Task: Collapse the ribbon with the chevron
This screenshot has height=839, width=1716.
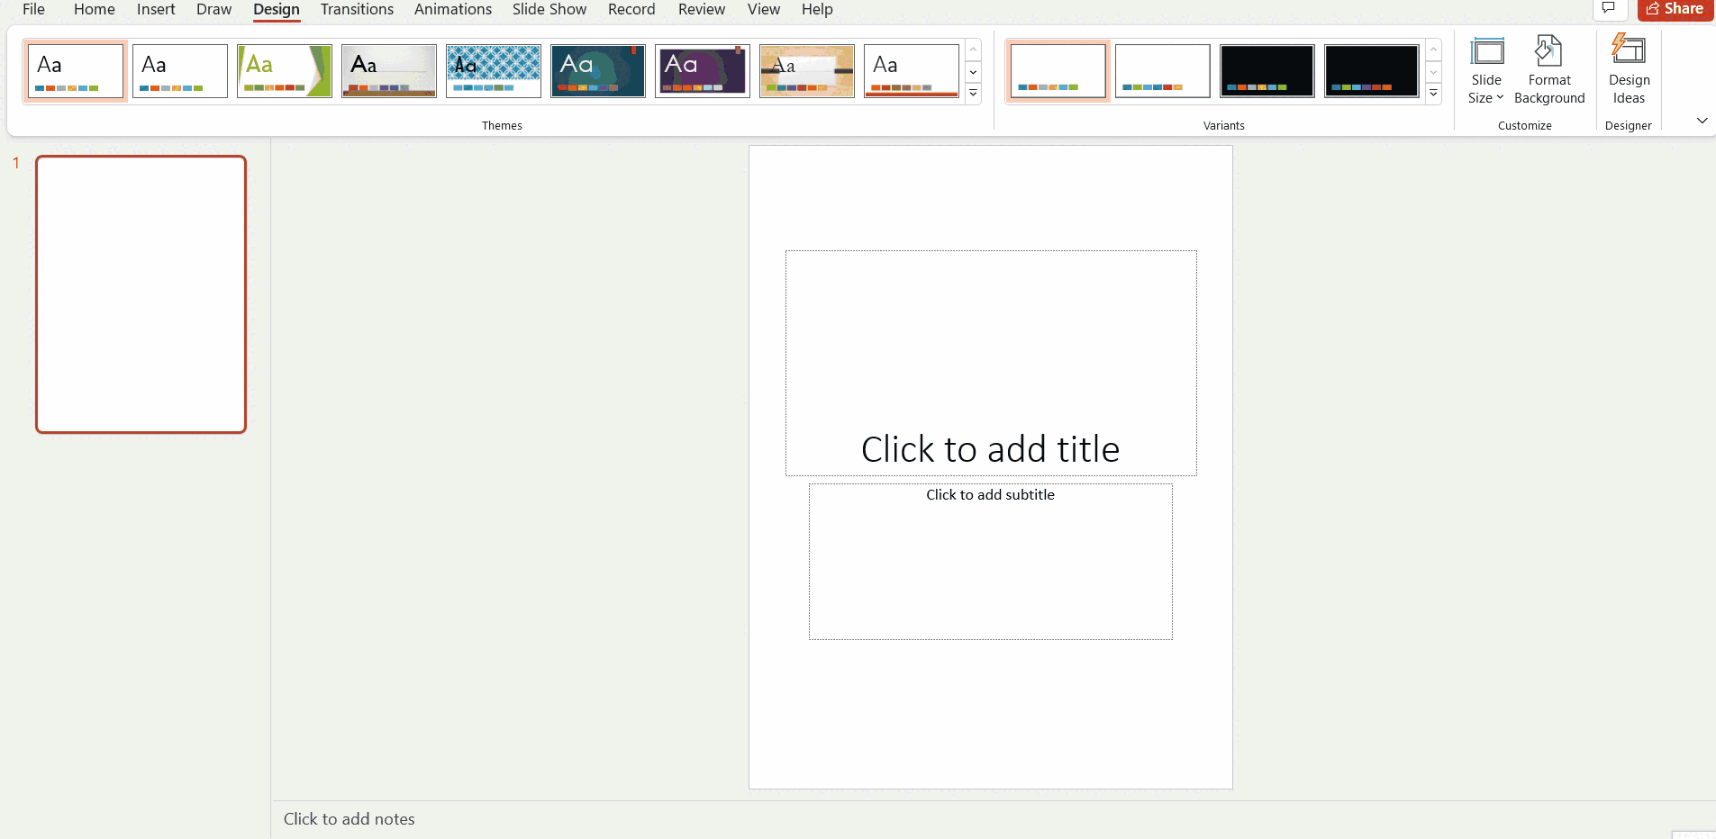Action: tap(1702, 121)
